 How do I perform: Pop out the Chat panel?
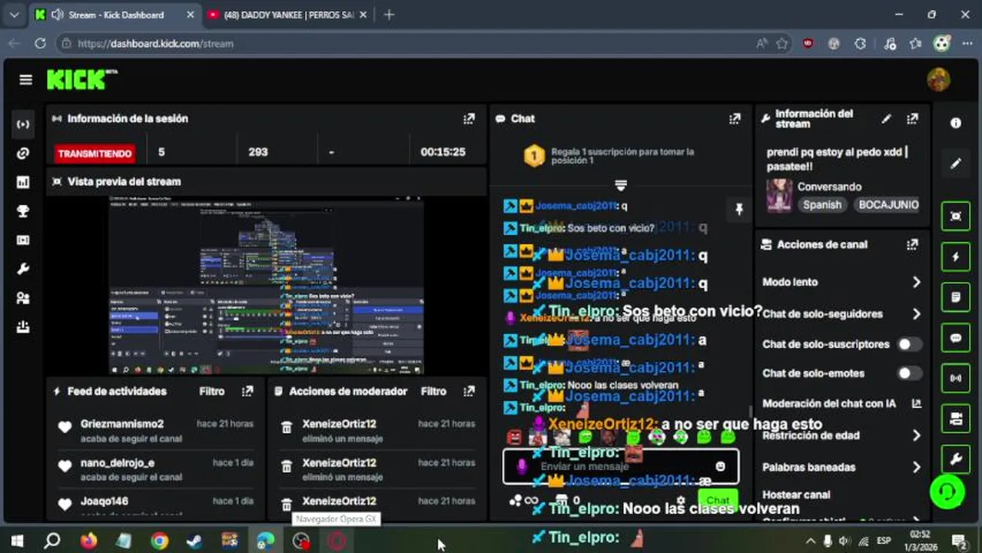tap(735, 119)
